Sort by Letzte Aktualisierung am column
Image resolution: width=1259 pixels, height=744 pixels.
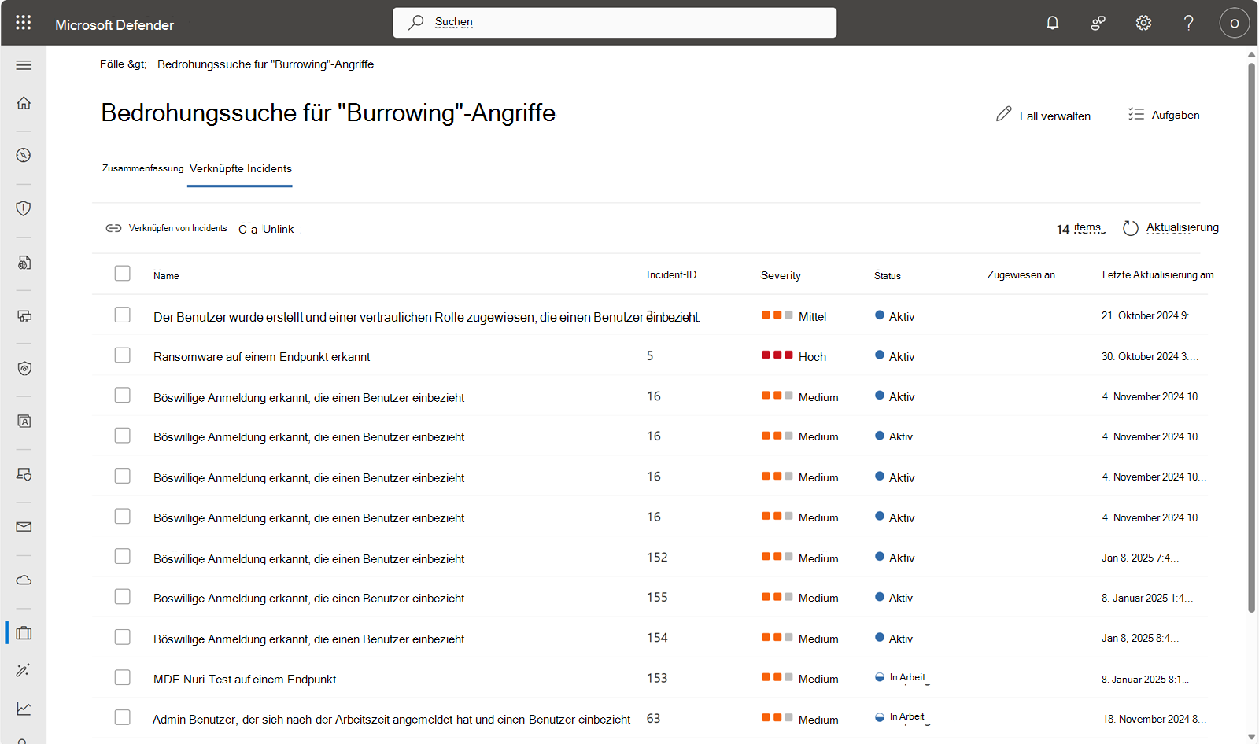[1157, 275]
